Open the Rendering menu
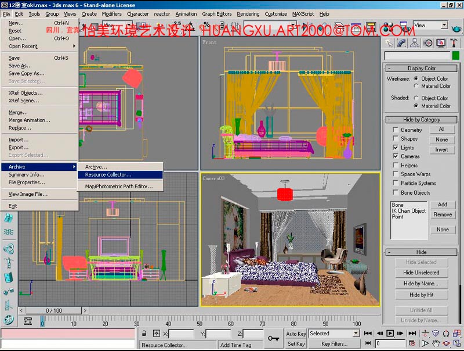The width and height of the screenshot is (464, 351). (x=248, y=14)
